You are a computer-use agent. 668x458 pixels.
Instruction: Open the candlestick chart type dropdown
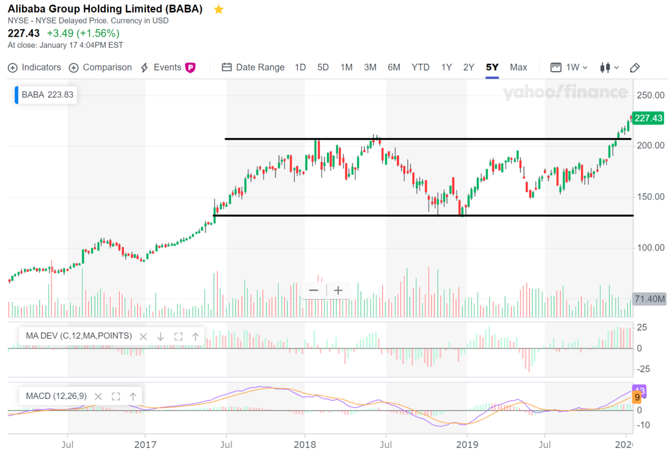coord(610,67)
